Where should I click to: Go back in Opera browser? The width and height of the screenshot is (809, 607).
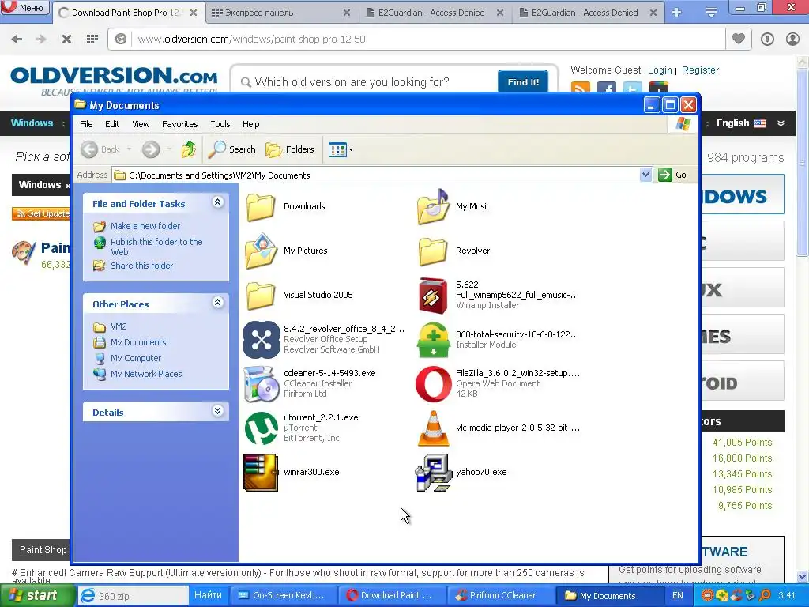pos(17,39)
